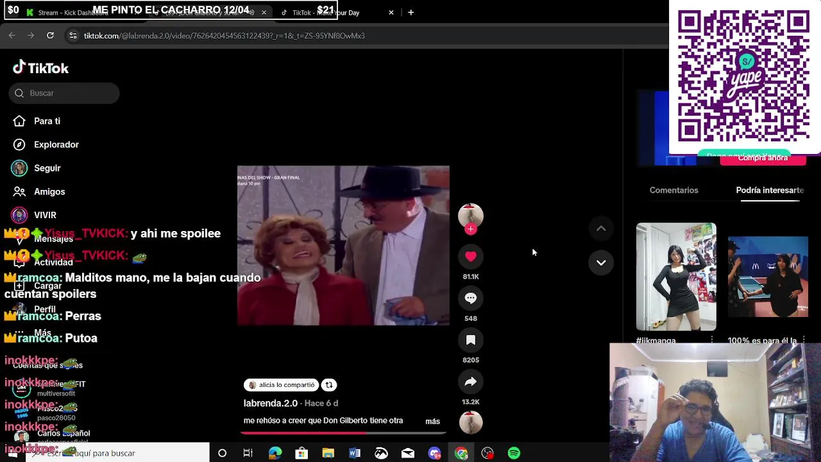Focus the Buscar search field

[x=64, y=93]
